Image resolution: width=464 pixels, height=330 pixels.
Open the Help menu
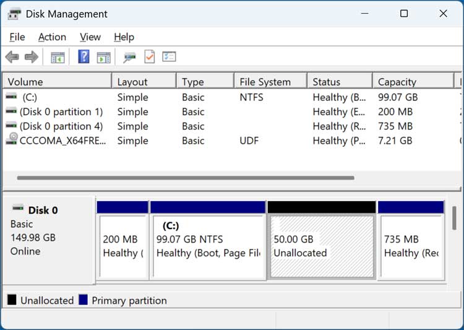point(124,37)
